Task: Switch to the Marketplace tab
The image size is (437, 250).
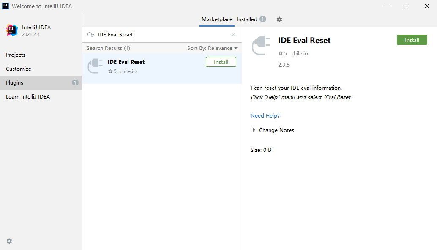Action: 217,19
